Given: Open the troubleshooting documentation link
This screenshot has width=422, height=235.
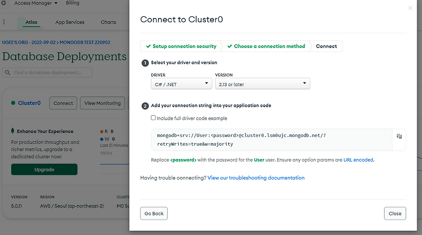Looking at the screenshot, I should pyautogui.click(x=256, y=178).
